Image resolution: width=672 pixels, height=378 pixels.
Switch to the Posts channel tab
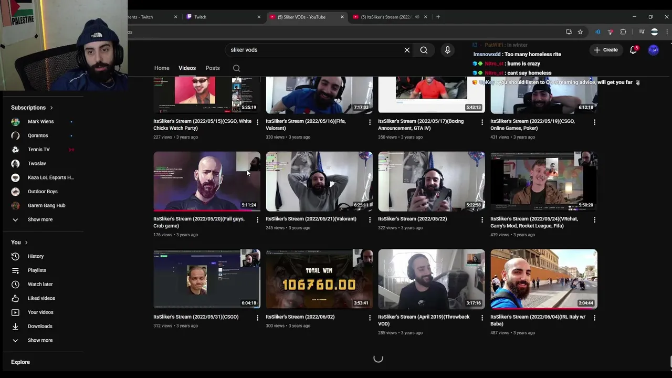click(x=213, y=68)
